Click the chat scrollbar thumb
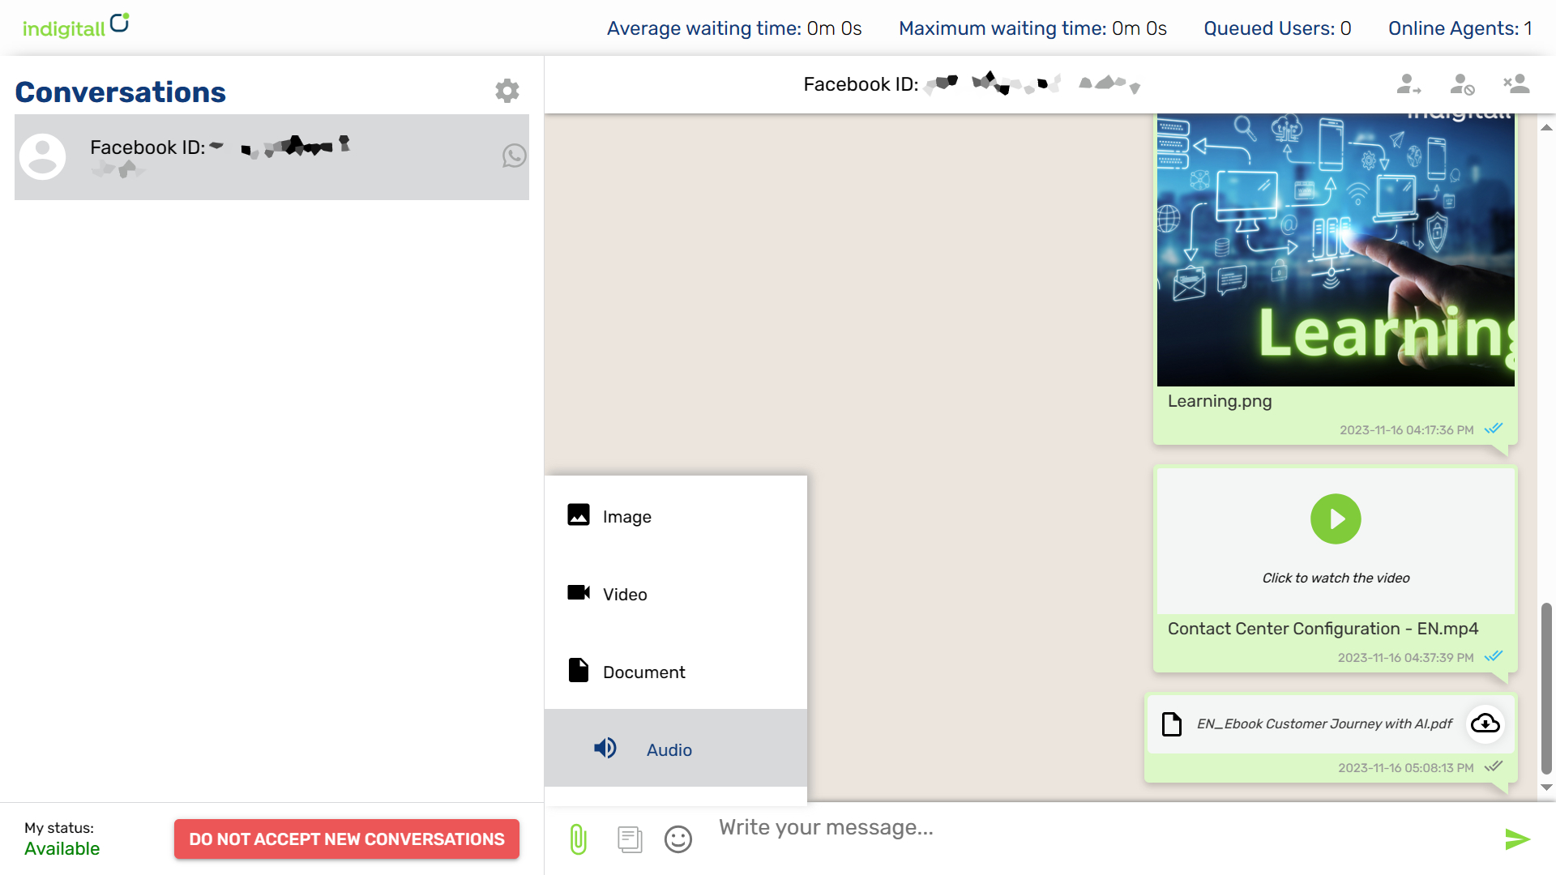Viewport: 1556px width, 875px height. (x=1546, y=689)
